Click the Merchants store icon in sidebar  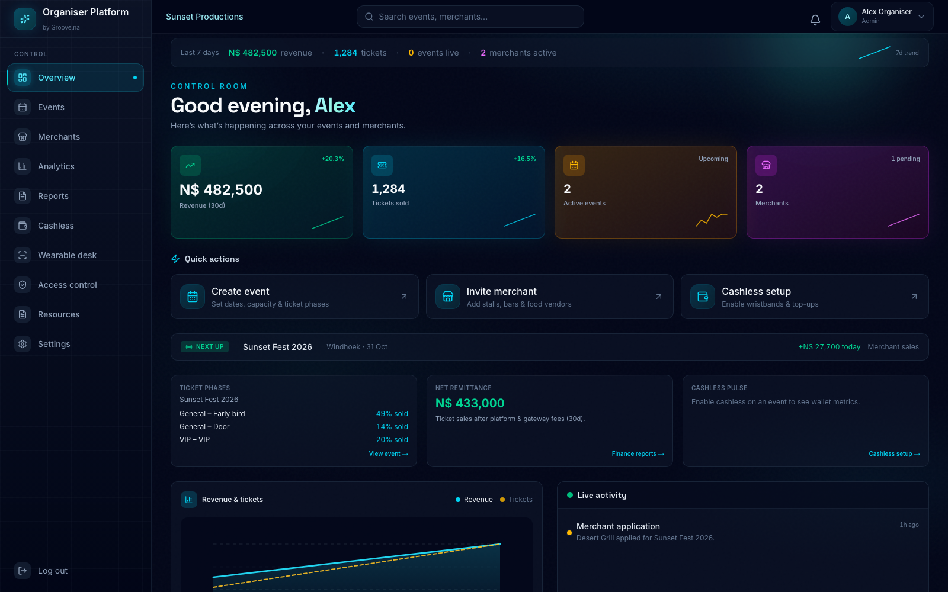click(23, 137)
